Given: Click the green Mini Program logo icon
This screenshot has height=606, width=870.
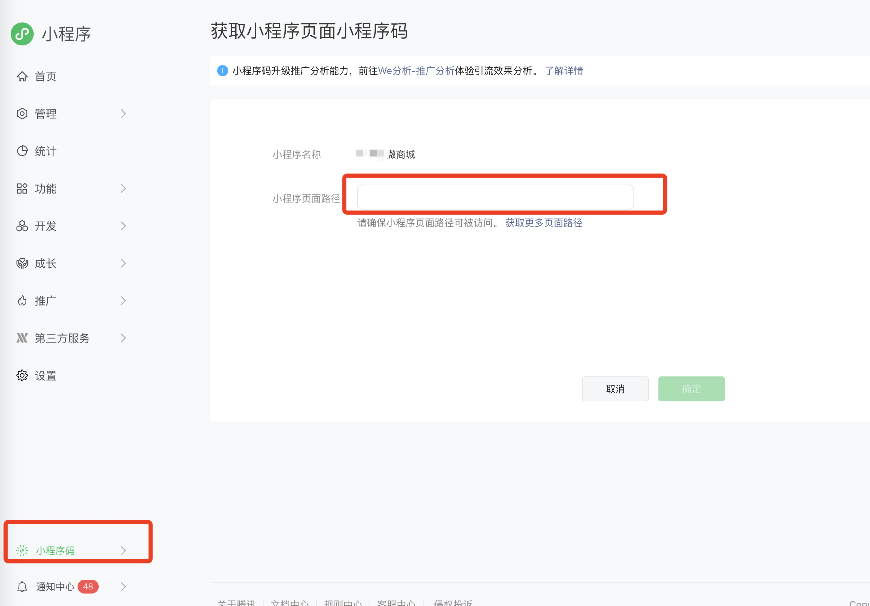Looking at the screenshot, I should coord(22,34).
